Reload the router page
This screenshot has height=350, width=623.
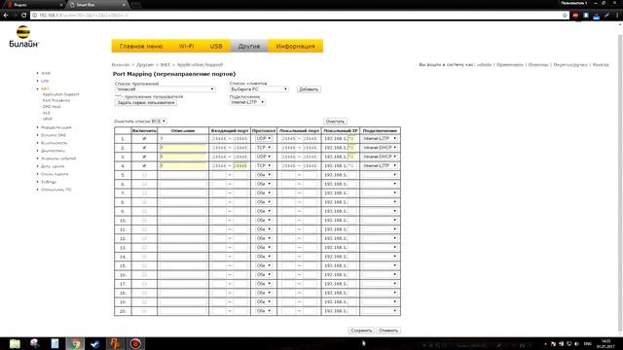(23, 16)
